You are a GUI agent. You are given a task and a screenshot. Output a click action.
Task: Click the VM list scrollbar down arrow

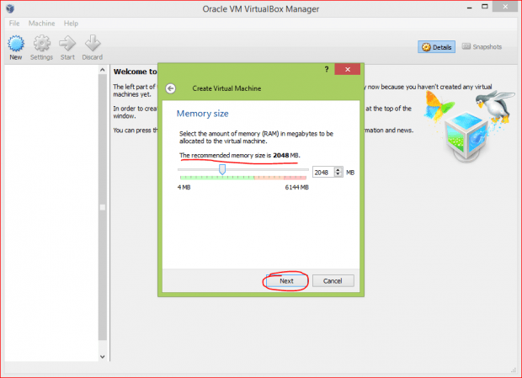103,357
